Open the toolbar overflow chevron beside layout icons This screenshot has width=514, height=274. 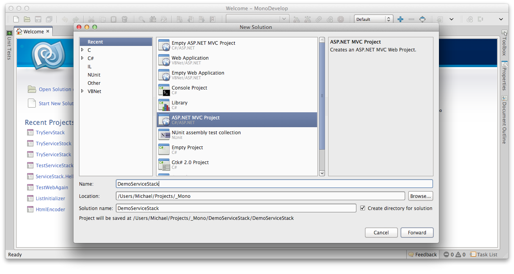(x=452, y=19)
